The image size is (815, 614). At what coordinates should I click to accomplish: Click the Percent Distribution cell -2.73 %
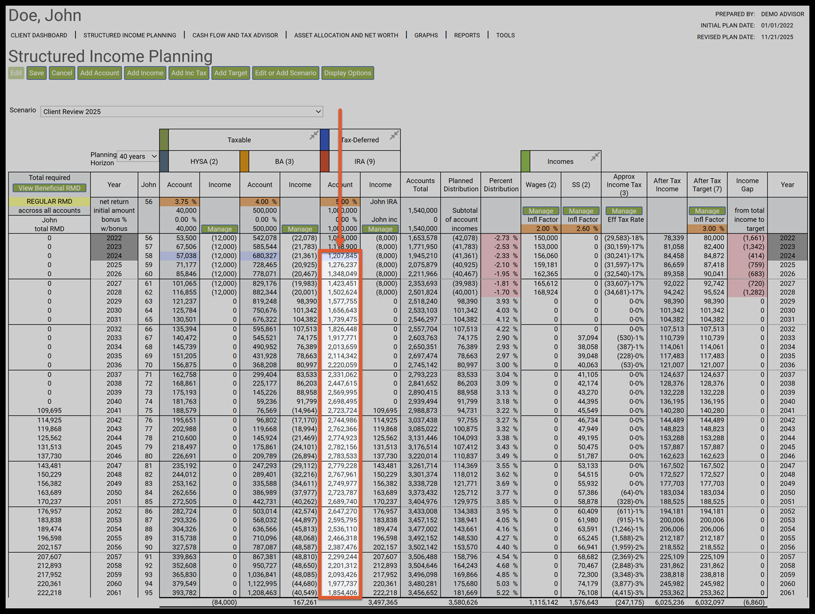pyautogui.click(x=501, y=238)
